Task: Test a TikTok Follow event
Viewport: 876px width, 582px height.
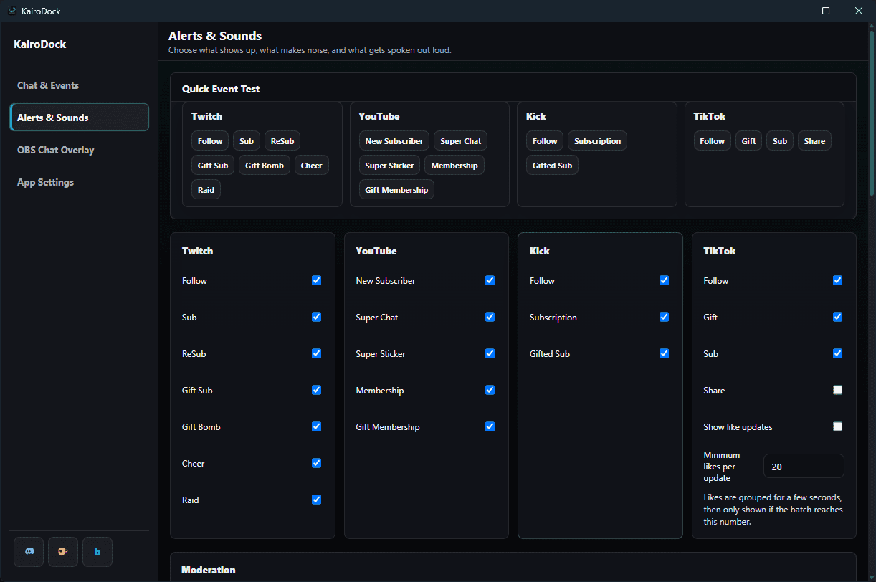Action: pos(713,141)
